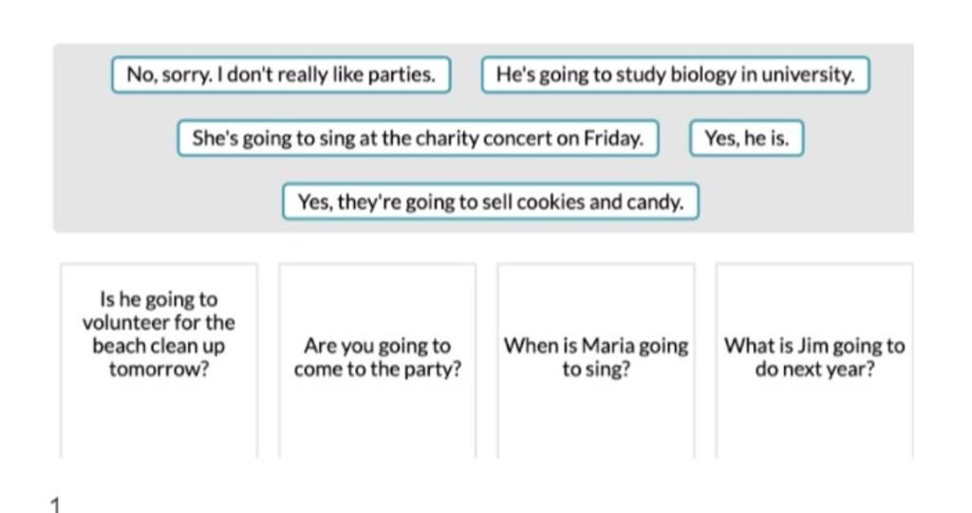Image resolution: width=972 pixels, height=513 pixels.
Task: Click the "When is Maria going to sing?" box
Action: tap(596, 360)
